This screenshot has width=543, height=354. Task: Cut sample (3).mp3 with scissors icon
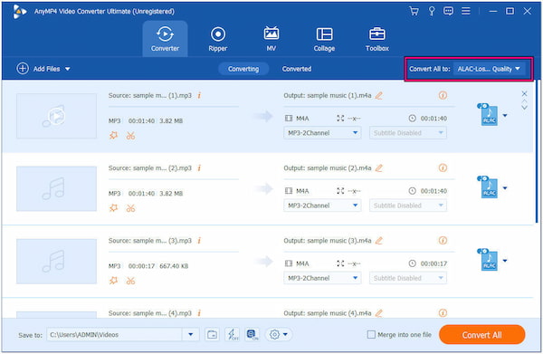[x=130, y=281]
